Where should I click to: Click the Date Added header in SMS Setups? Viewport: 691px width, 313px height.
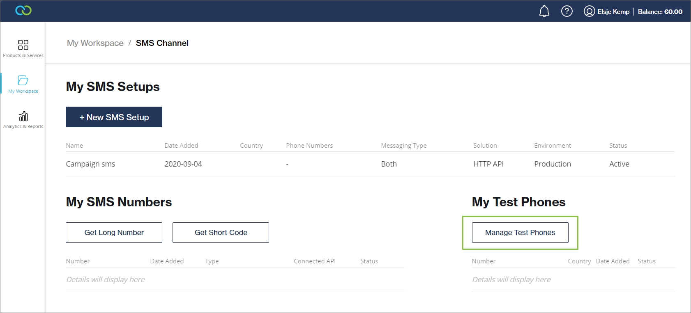[x=181, y=146]
